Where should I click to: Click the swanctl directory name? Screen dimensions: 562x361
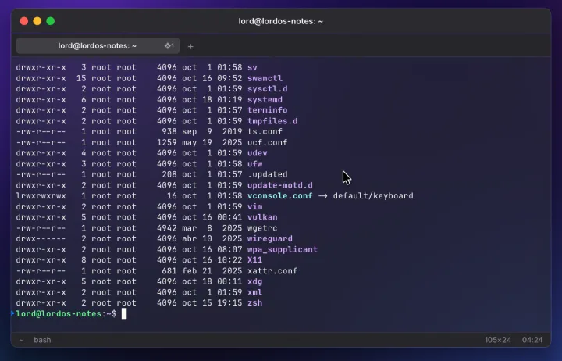[265, 78]
